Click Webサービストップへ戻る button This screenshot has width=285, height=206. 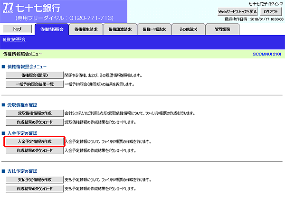[x=237, y=12]
